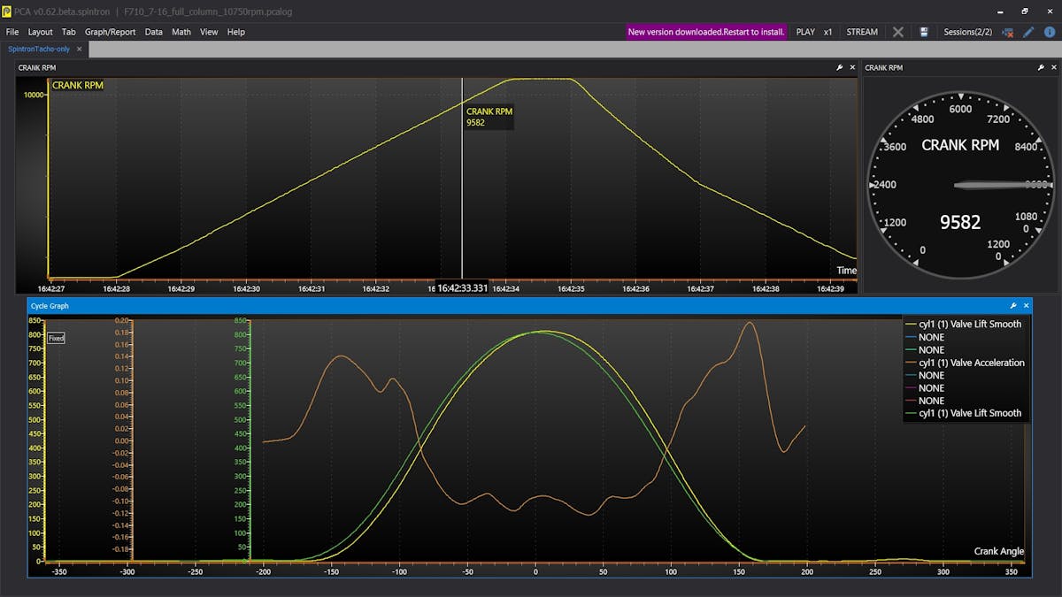Click the 16:42:33.331 time cursor marker

[462, 287]
